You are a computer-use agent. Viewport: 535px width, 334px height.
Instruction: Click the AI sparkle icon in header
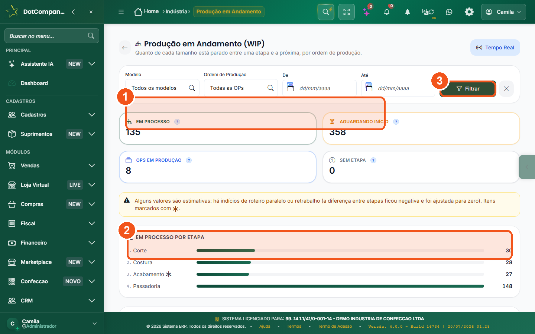(x=367, y=12)
